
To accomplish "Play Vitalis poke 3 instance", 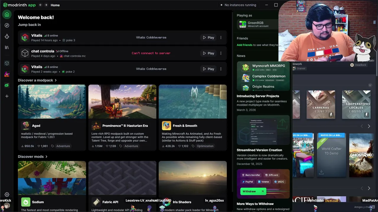I will click(208, 37).
